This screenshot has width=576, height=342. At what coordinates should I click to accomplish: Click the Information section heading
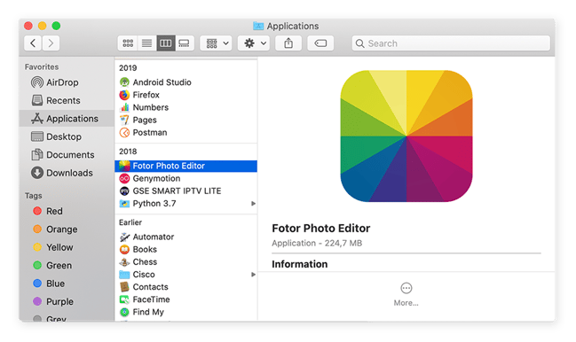tap(300, 264)
